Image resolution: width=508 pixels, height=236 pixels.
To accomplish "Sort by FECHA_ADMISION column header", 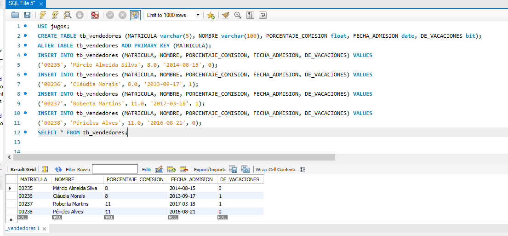I will 192,179.
